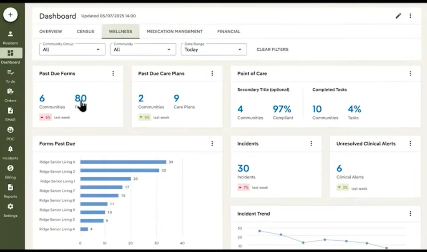Open Past Due Care Plans card menu

tap(212, 73)
